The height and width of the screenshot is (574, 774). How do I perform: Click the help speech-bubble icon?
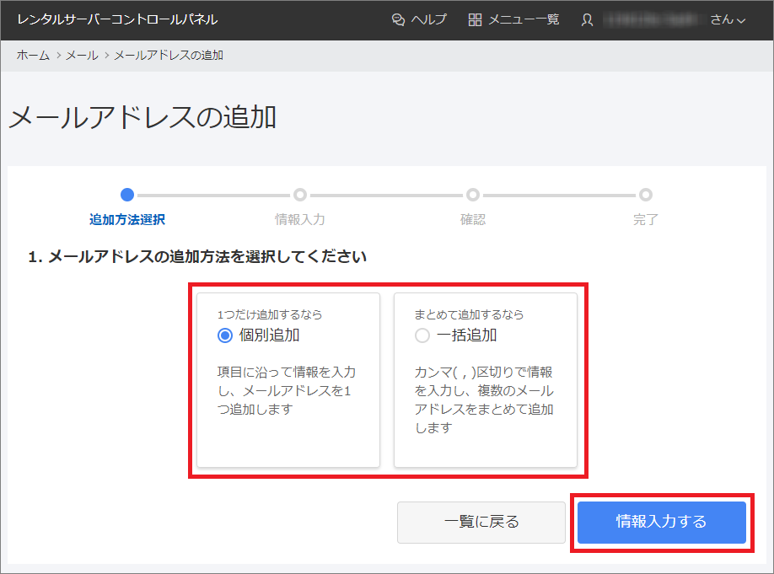[x=398, y=19]
